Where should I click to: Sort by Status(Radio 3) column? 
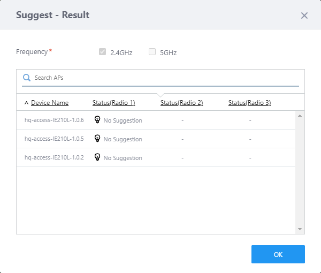249,103
